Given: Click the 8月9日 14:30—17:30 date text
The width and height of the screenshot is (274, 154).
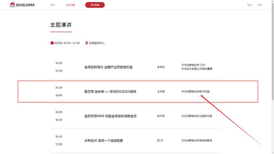Looking at the screenshot, I should pos(67,43).
